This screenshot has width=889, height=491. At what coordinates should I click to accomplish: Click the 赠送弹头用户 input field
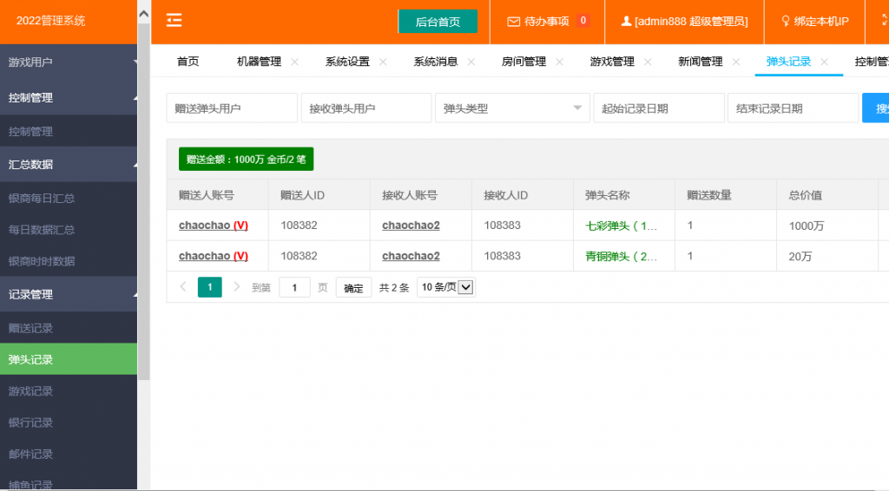(232, 108)
